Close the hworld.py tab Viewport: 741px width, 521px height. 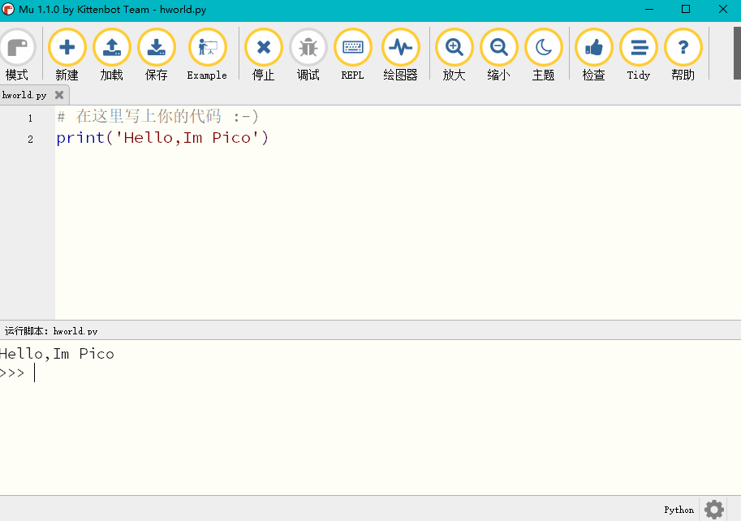[59, 95]
